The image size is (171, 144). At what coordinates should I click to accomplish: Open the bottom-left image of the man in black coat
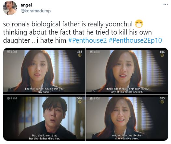tap(44, 118)
